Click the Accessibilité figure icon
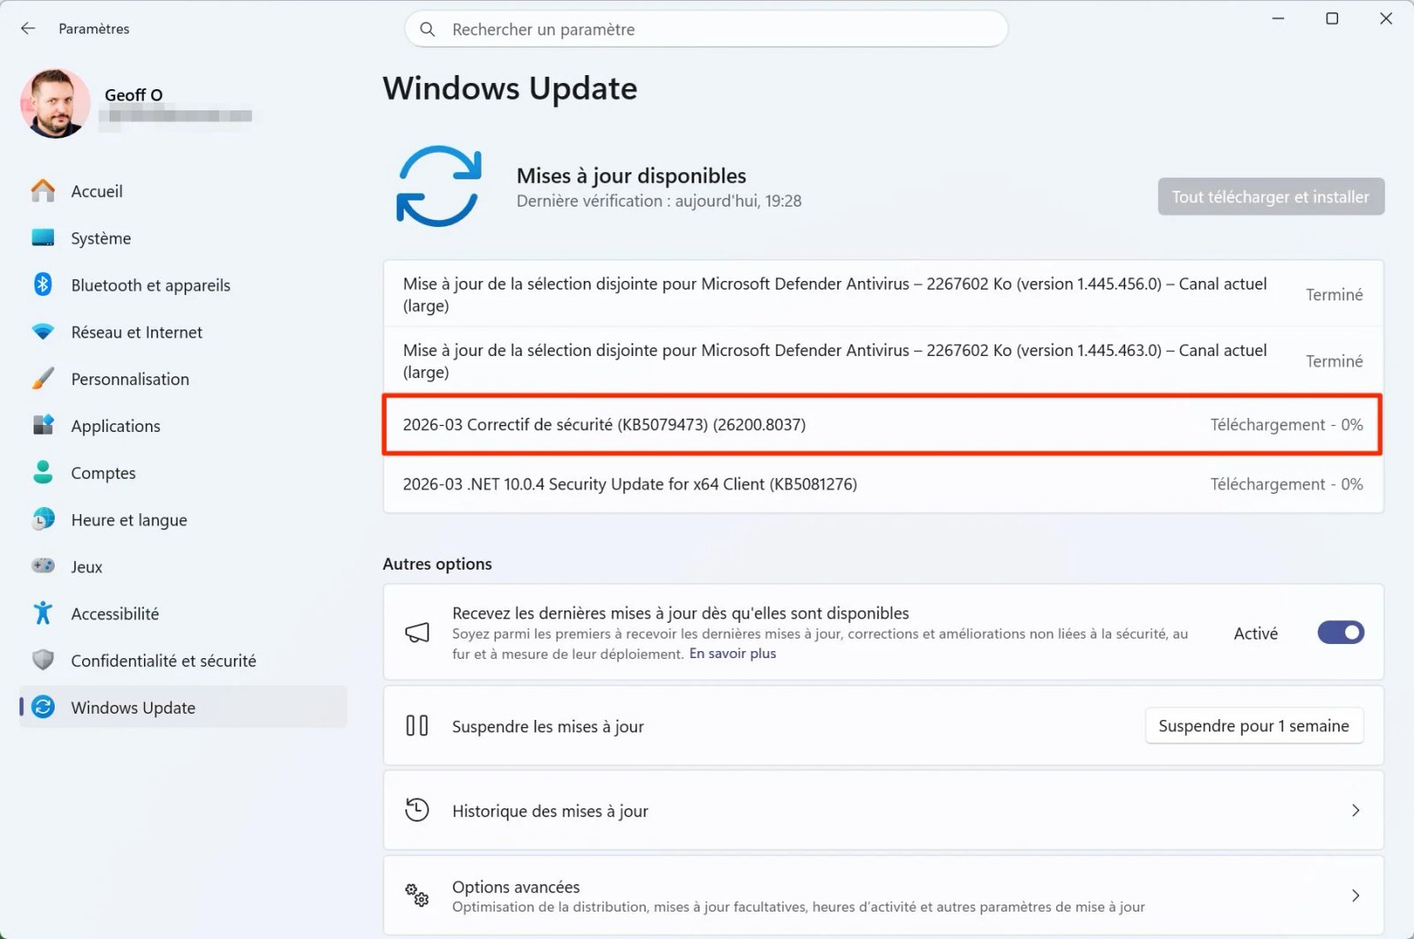Viewport: 1414px width, 939px height. [42, 613]
